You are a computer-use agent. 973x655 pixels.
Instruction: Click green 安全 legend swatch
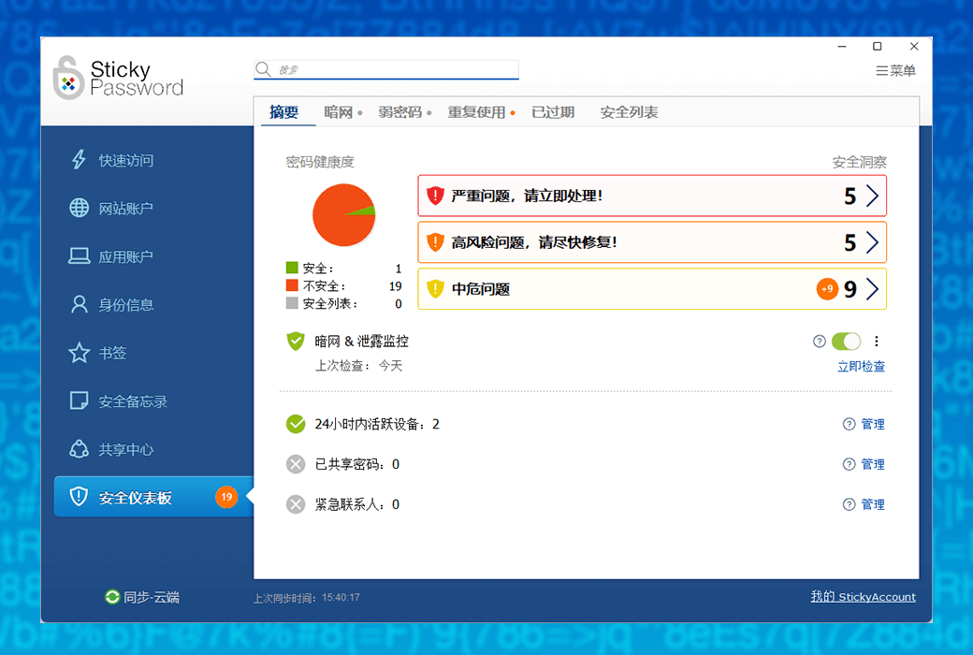(x=292, y=268)
